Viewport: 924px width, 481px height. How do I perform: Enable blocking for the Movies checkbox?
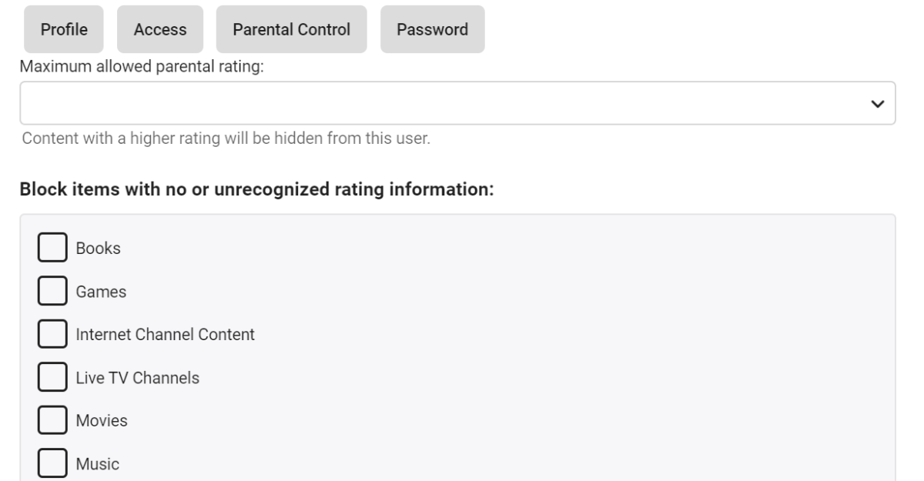pos(52,421)
